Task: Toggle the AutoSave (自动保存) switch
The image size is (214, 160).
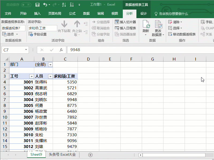Action: click(x=26, y=5)
